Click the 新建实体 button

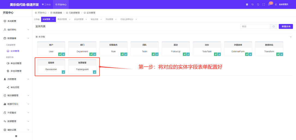pyautogui.click(x=286, y=26)
